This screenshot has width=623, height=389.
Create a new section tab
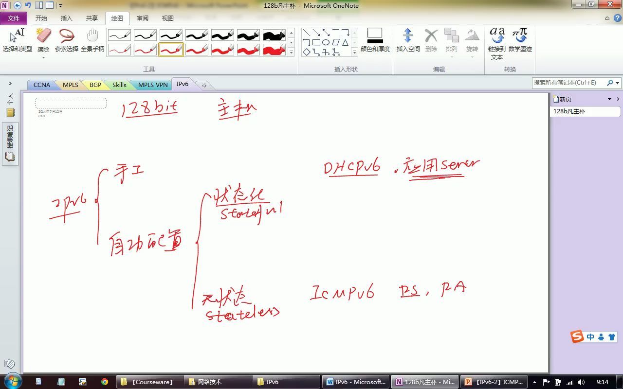(x=204, y=85)
